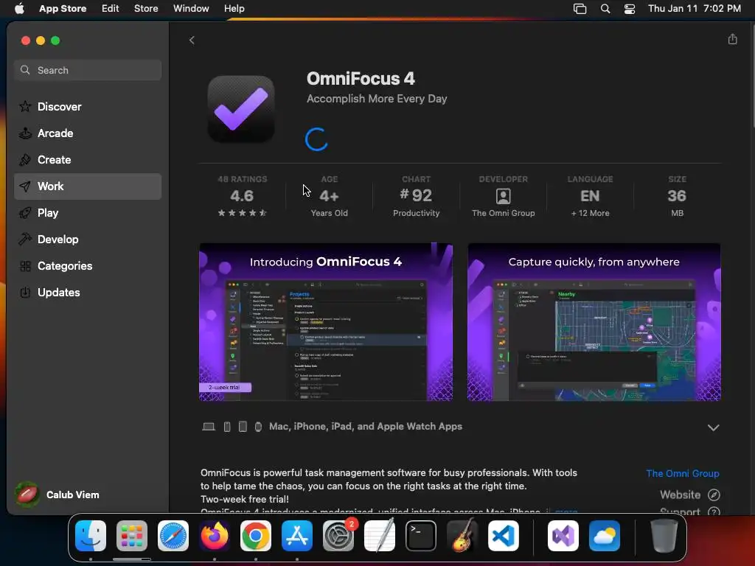
Task: Open the Apple menu
Action: tap(19, 8)
